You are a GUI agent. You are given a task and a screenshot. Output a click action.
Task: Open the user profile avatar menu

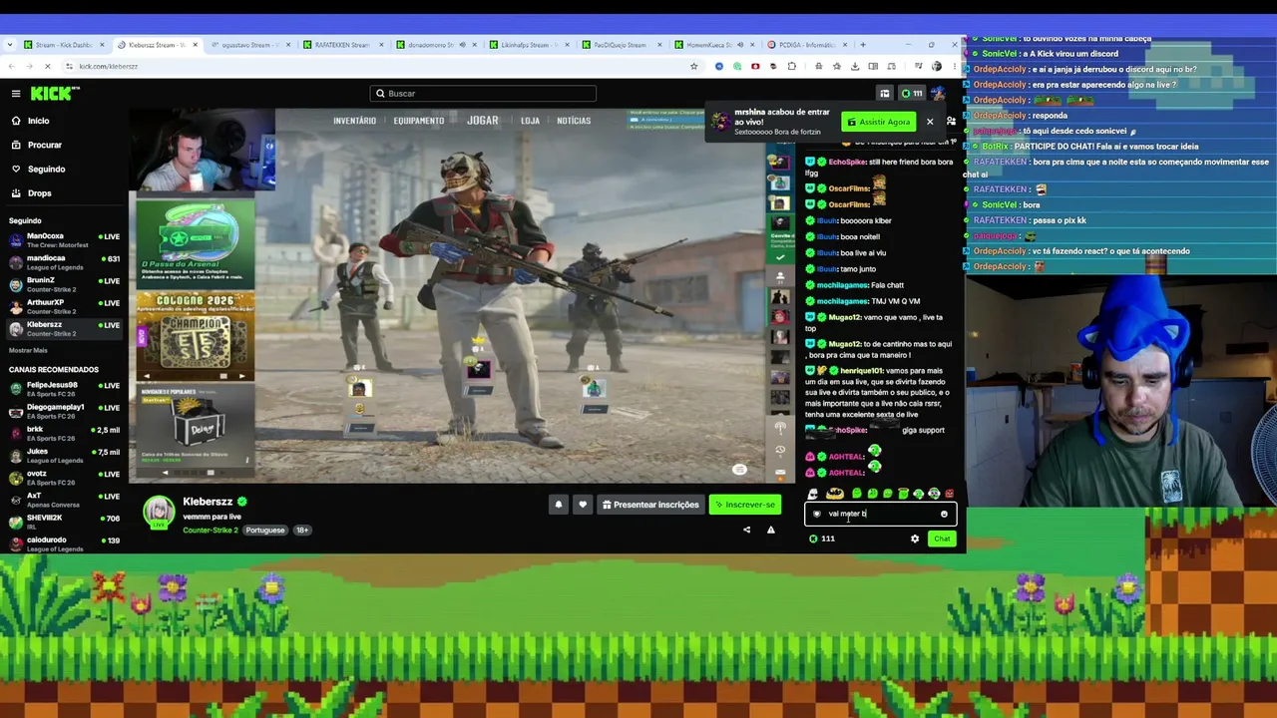point(939,94)
